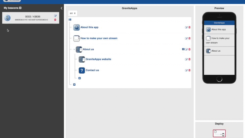Viewport: 245px width, 138px height.
Task: Add a child item under About us
Action: point(80,78)
